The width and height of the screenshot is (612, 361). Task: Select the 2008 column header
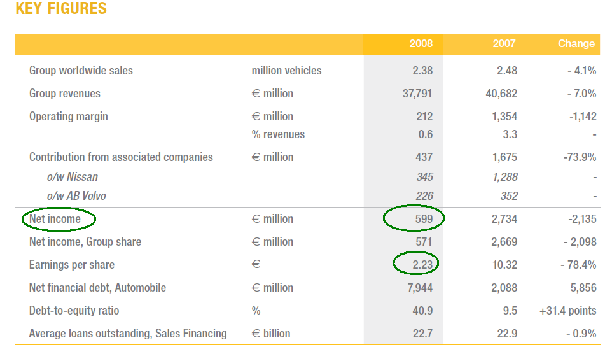click(421, 43)
